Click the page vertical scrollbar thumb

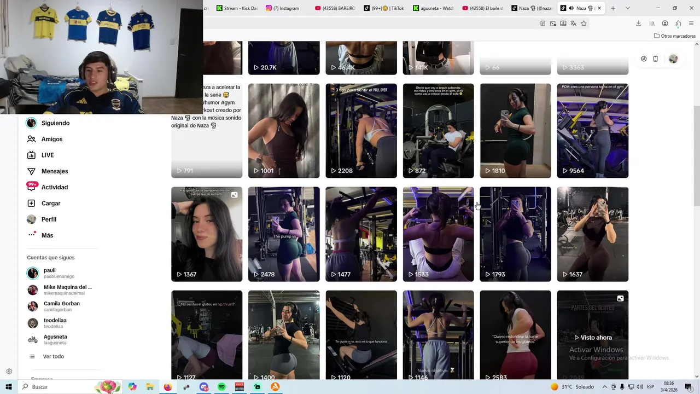coord(696,155)
